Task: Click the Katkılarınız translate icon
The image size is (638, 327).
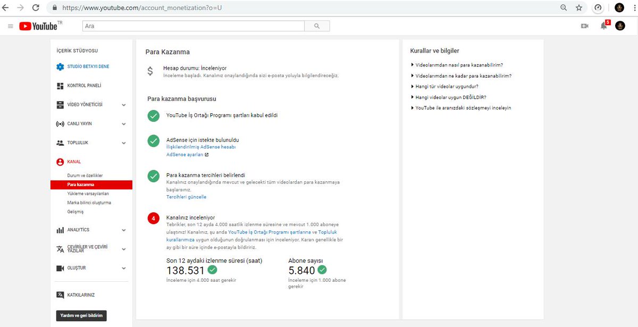Action: coord(60,295)
